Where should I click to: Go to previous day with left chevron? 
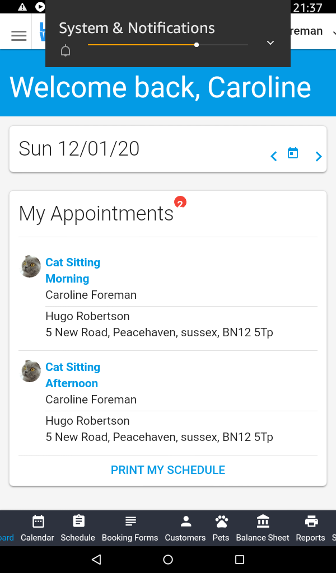pyautogui.click(x=273, y=156)
